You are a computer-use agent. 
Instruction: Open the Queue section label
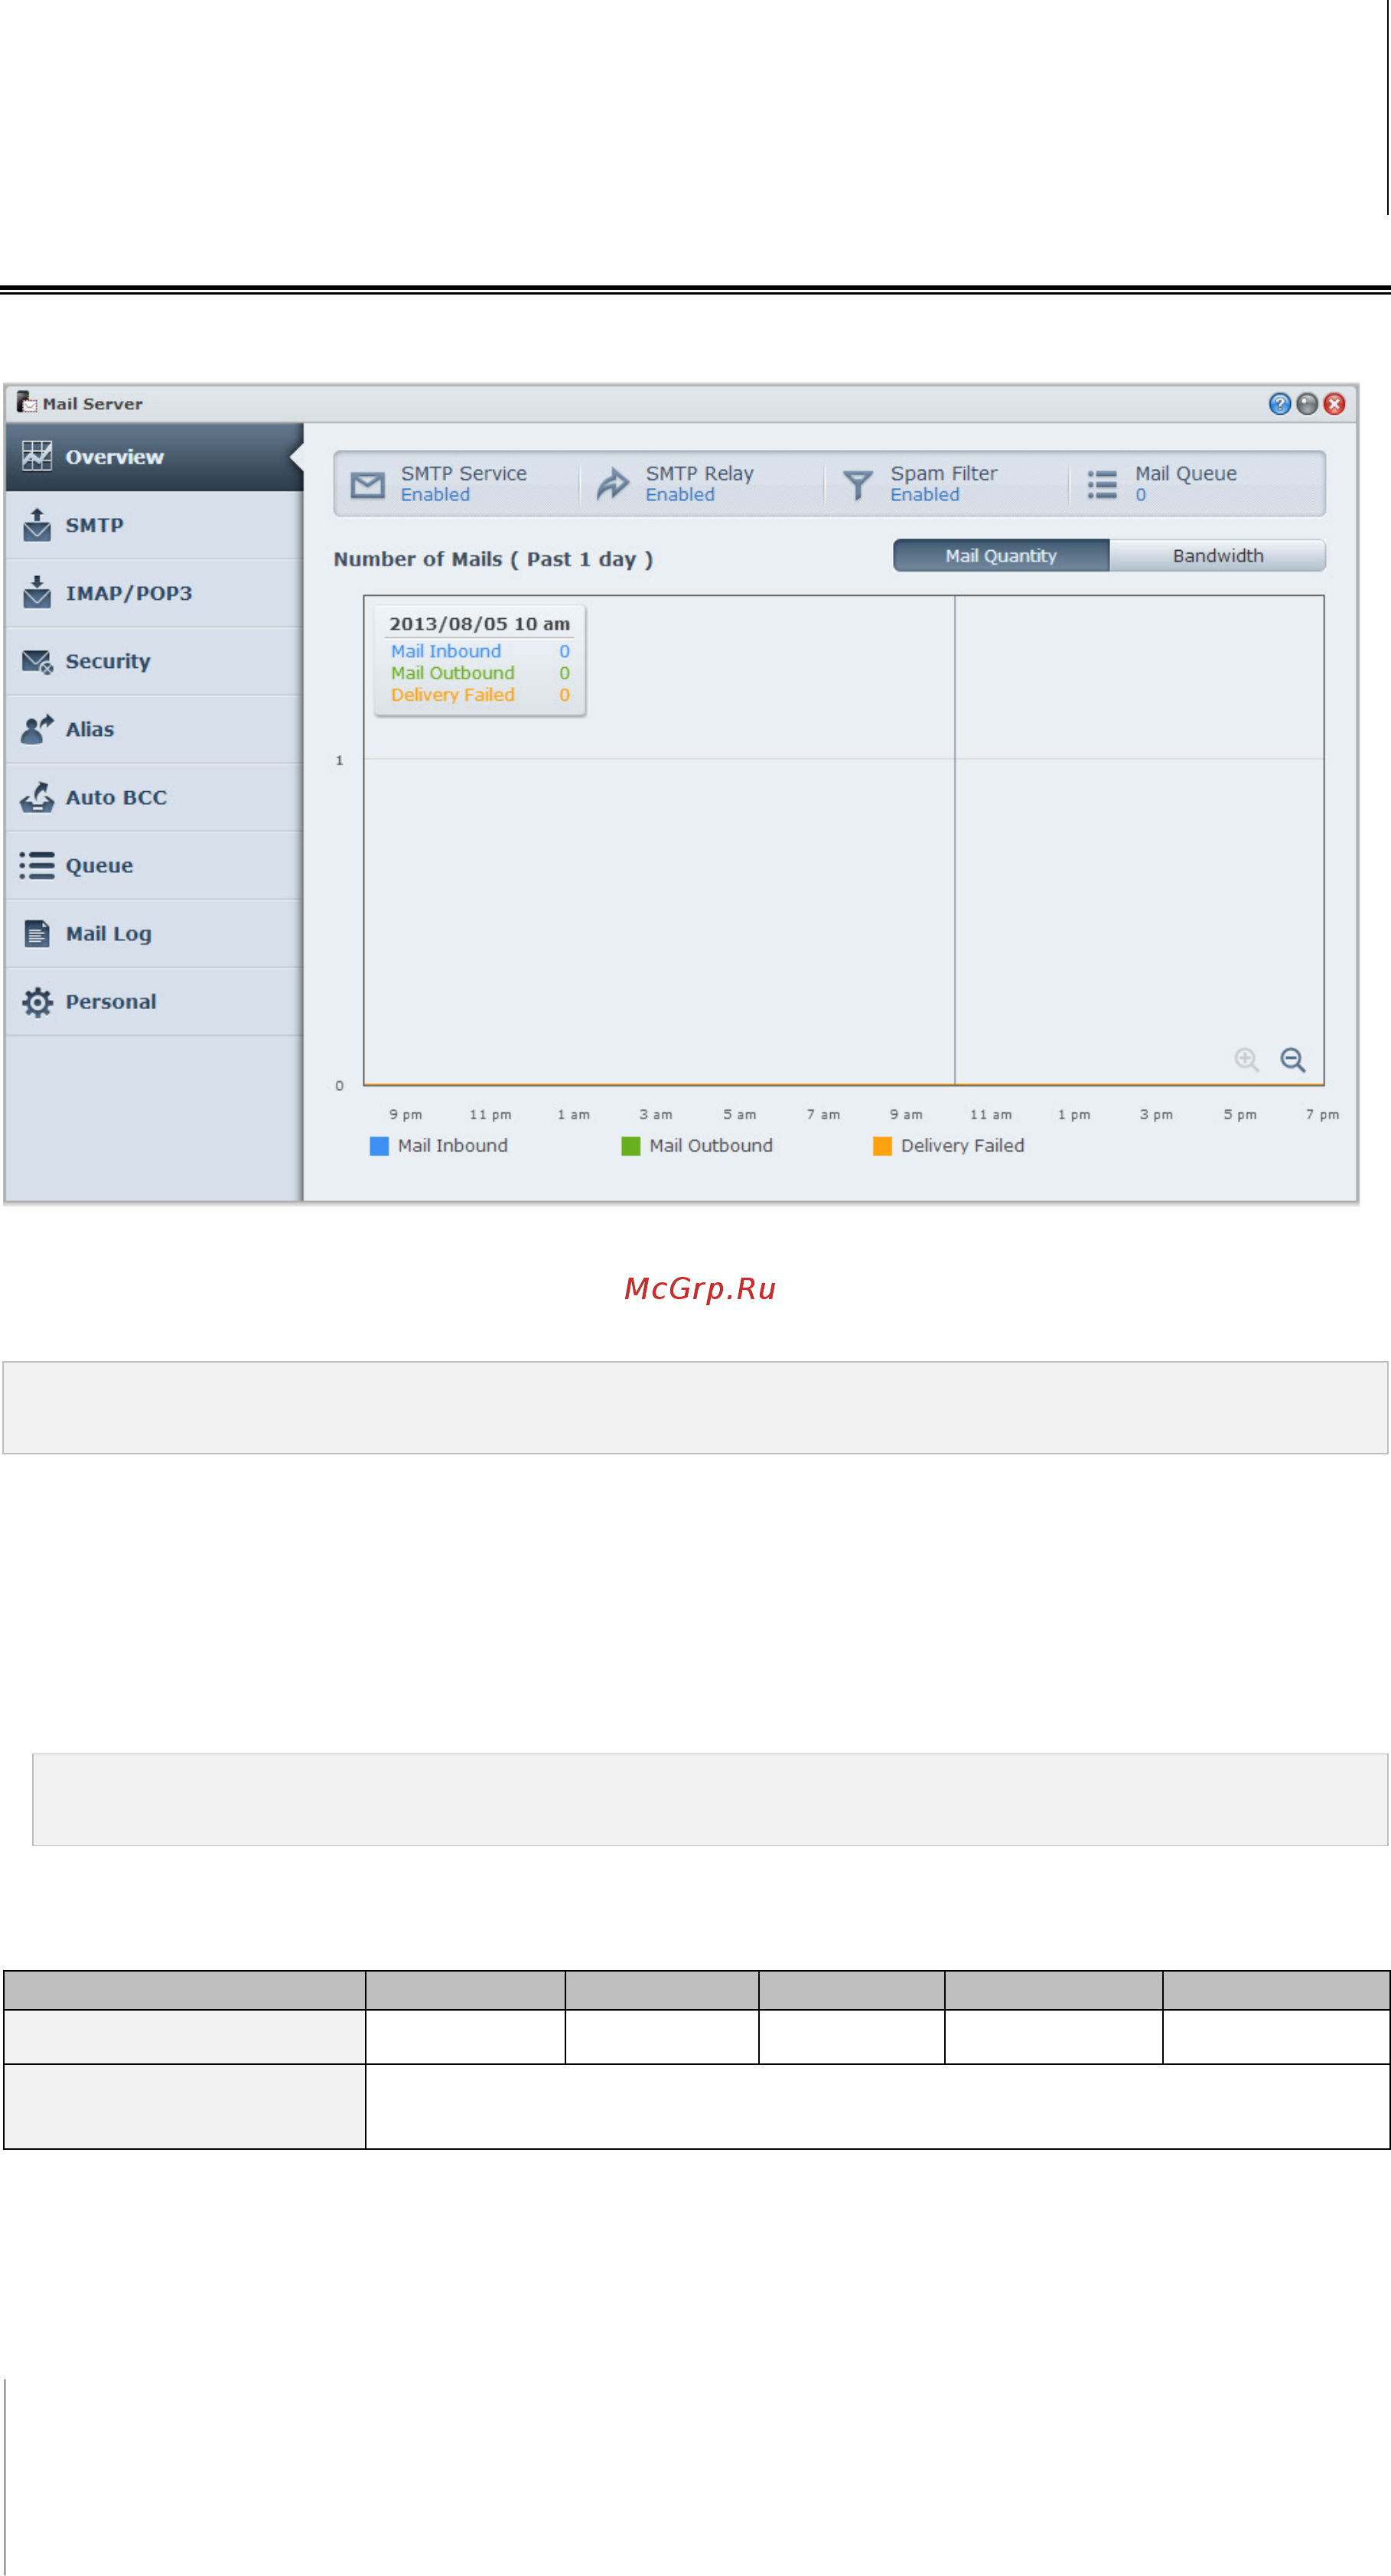click(99, 866)
